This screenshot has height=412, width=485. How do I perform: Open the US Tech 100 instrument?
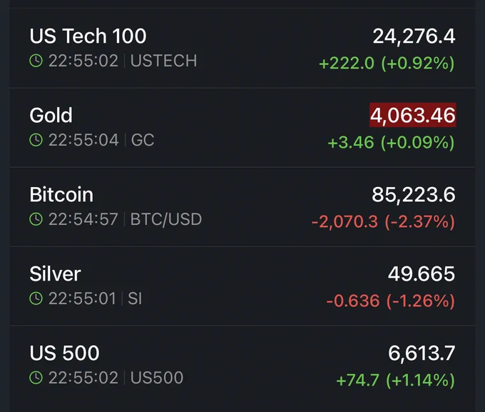tap(242, 48)
